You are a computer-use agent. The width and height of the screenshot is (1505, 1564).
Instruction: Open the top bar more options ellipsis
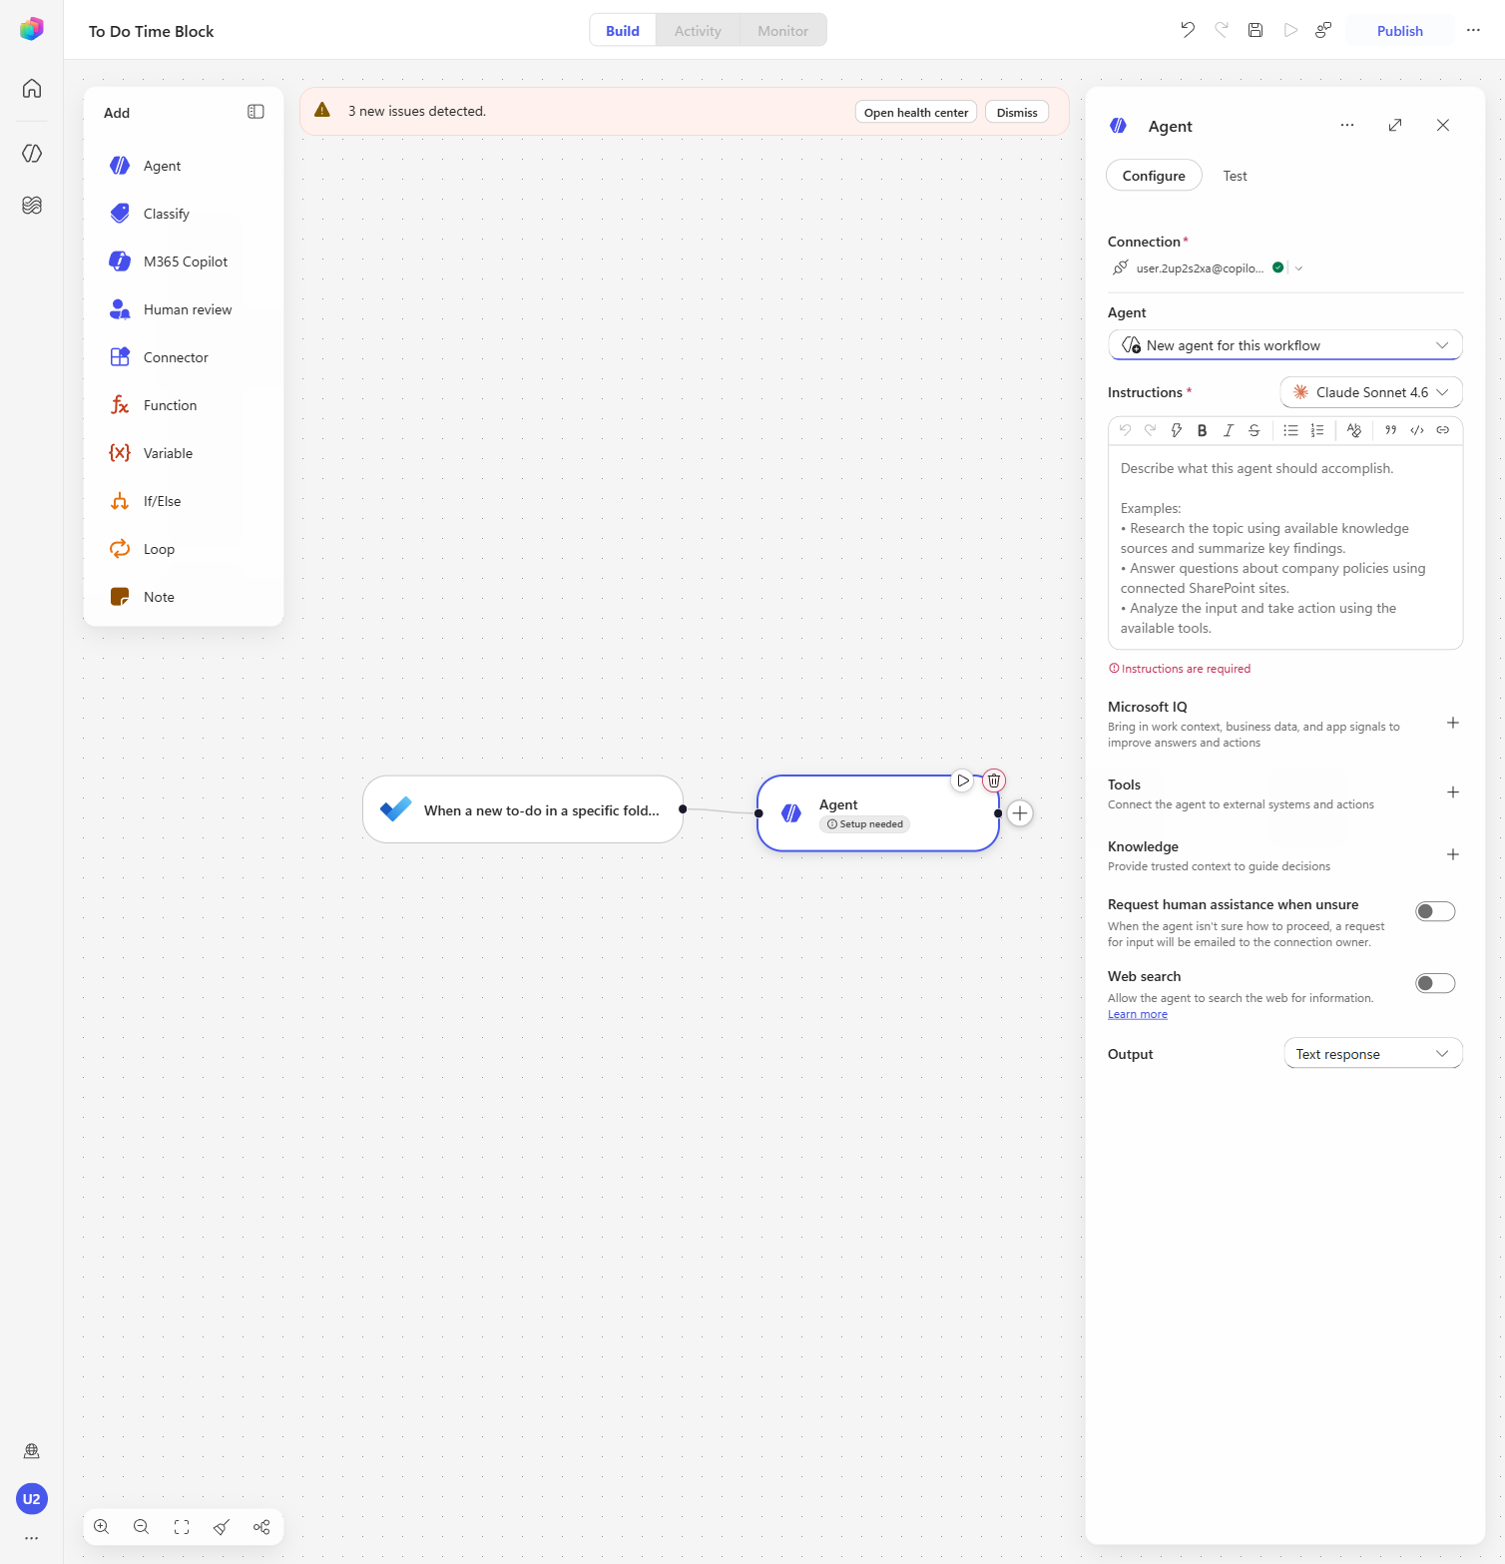1473,30
